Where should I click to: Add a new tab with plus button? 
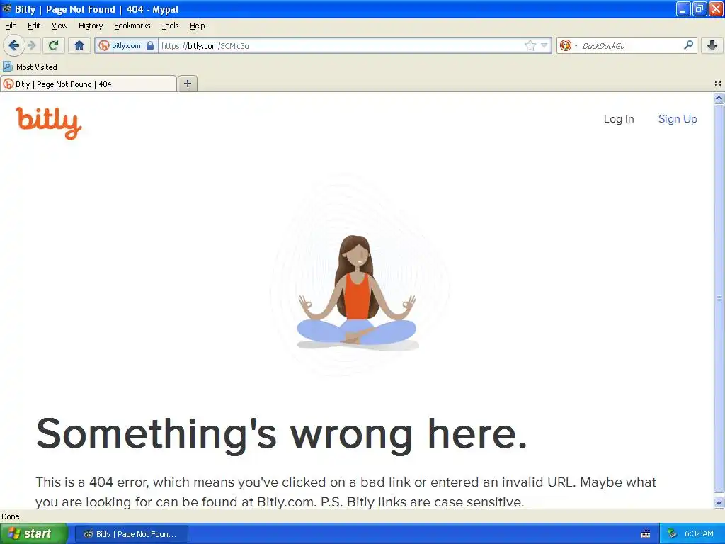[x=187, y=84]
